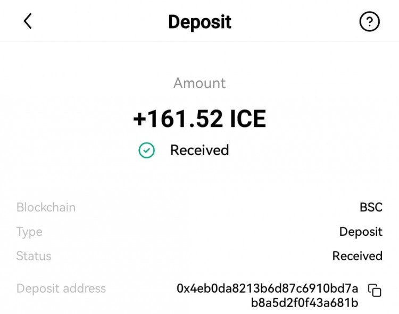Tap the ICE currency symbol in amount
Viewport: 399px width, 314px height.
click(248, 118)
